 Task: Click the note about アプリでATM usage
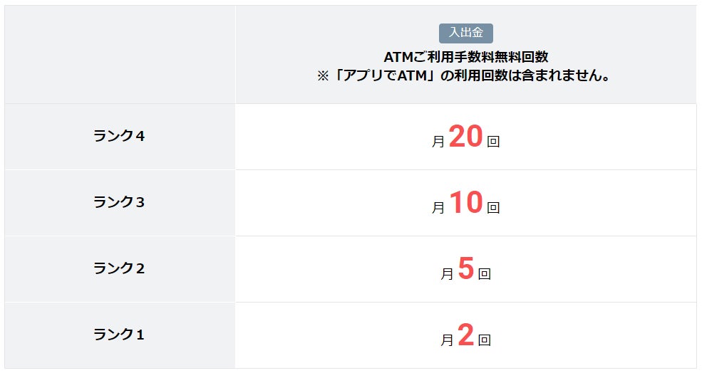(x=466, y=76)
